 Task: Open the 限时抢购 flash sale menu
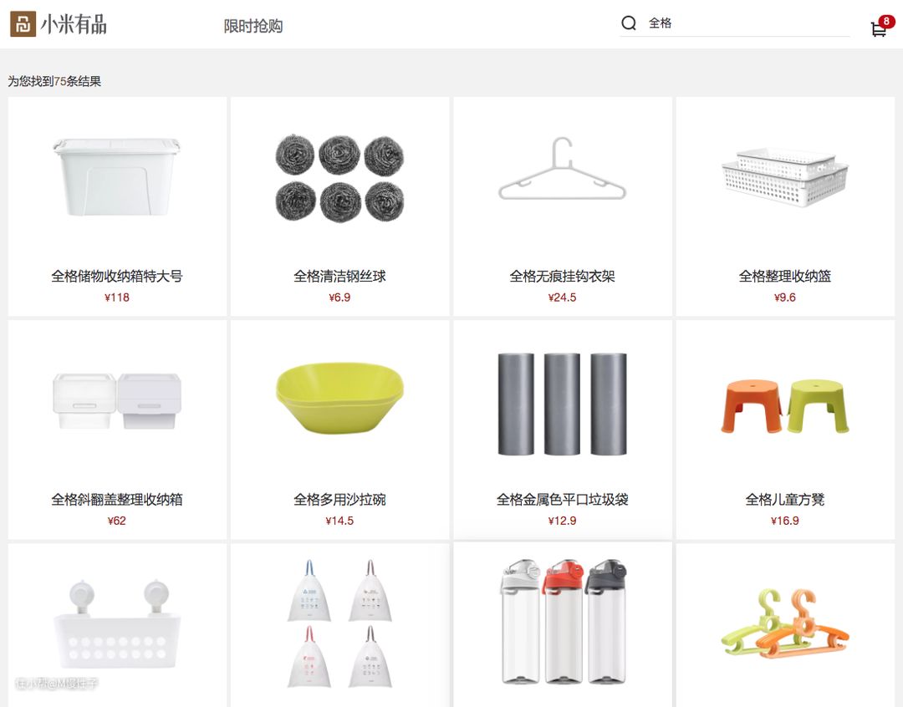point(253,26)
